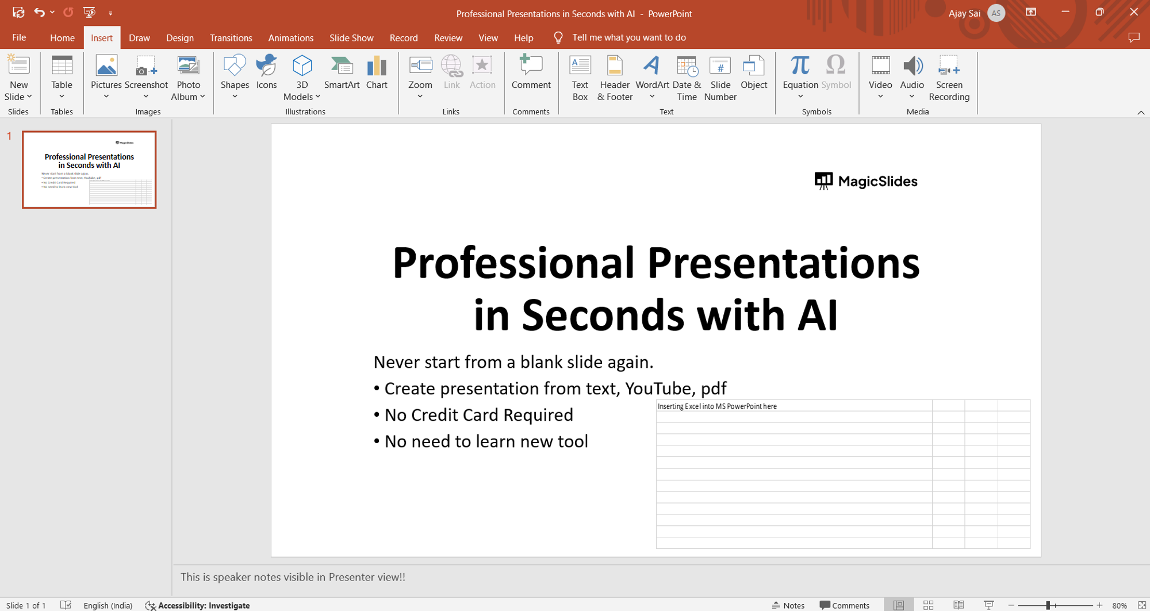Insert Date & Time
The width and height of the screenshot is (1150, 611).
click(687, 78)
